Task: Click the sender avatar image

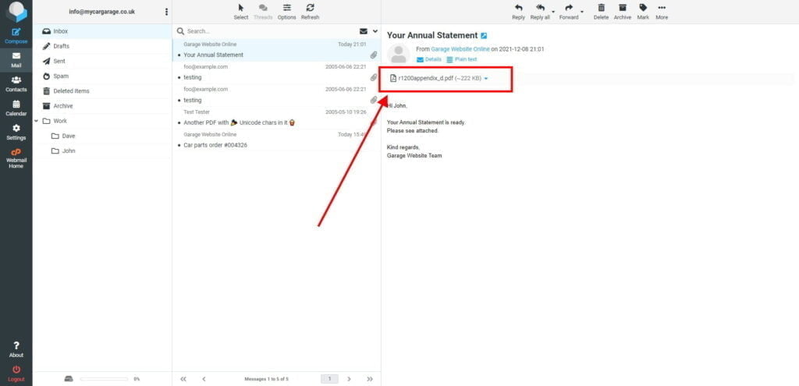Action: pyautogui.click(x=399, y=54)
